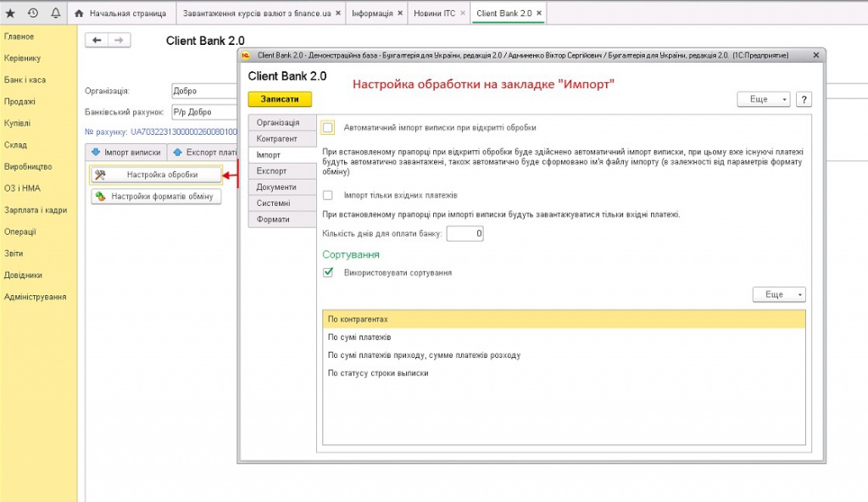Click the blue up-arrow icon of Експорт платі
Screen dimensions: 868x502
(177, 152)
